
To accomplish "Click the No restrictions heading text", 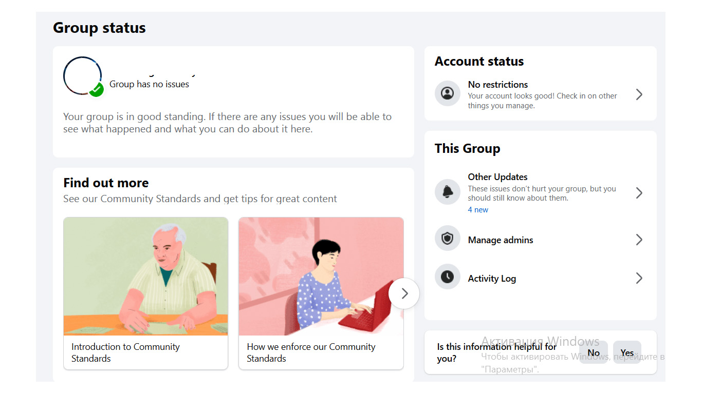I will coord(498,85).
